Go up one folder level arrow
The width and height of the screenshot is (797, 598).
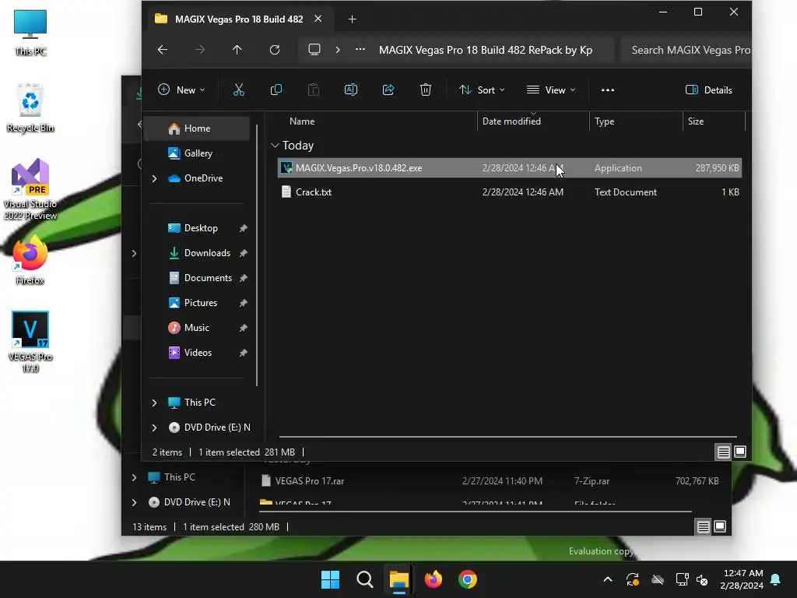coord(237,50)
